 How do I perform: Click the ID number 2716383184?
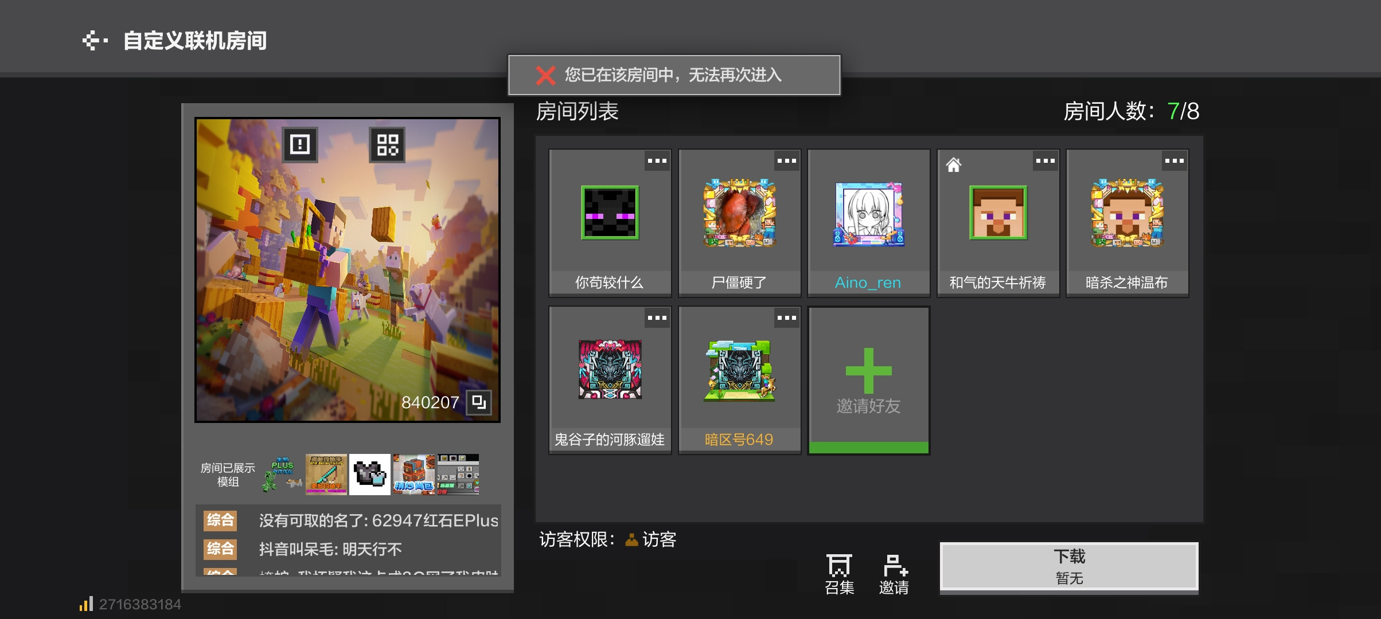click(140, 604)
